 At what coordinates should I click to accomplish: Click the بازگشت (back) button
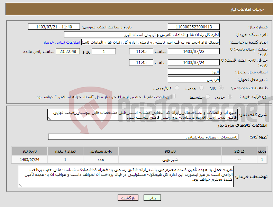(x=128, y=198)
